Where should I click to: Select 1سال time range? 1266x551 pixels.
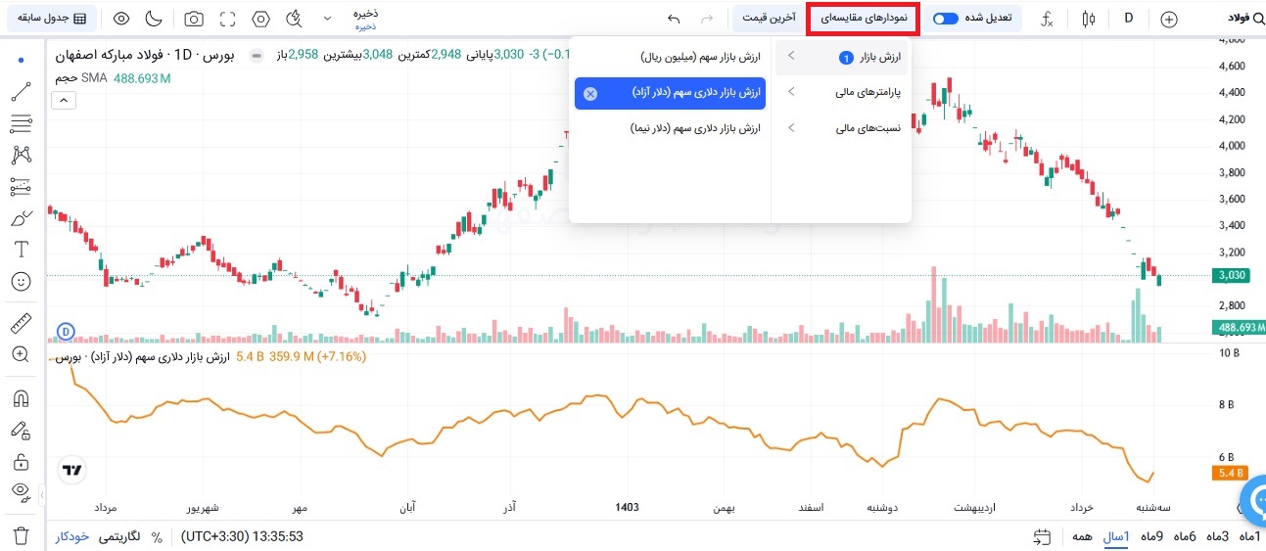click(x=1116, y=536)
